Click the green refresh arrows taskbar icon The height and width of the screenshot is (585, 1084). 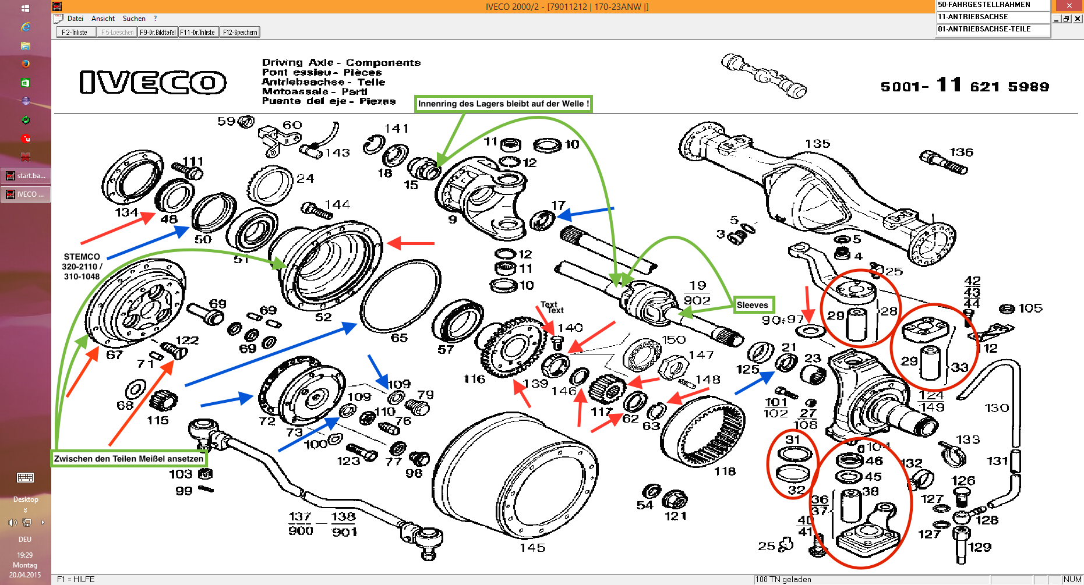pyautogui.click(x=25, y=120)
